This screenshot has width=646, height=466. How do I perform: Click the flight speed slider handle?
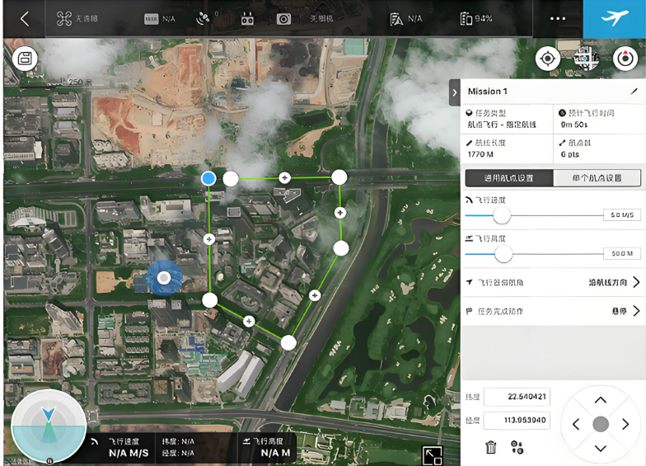click(x=501, y=215)
